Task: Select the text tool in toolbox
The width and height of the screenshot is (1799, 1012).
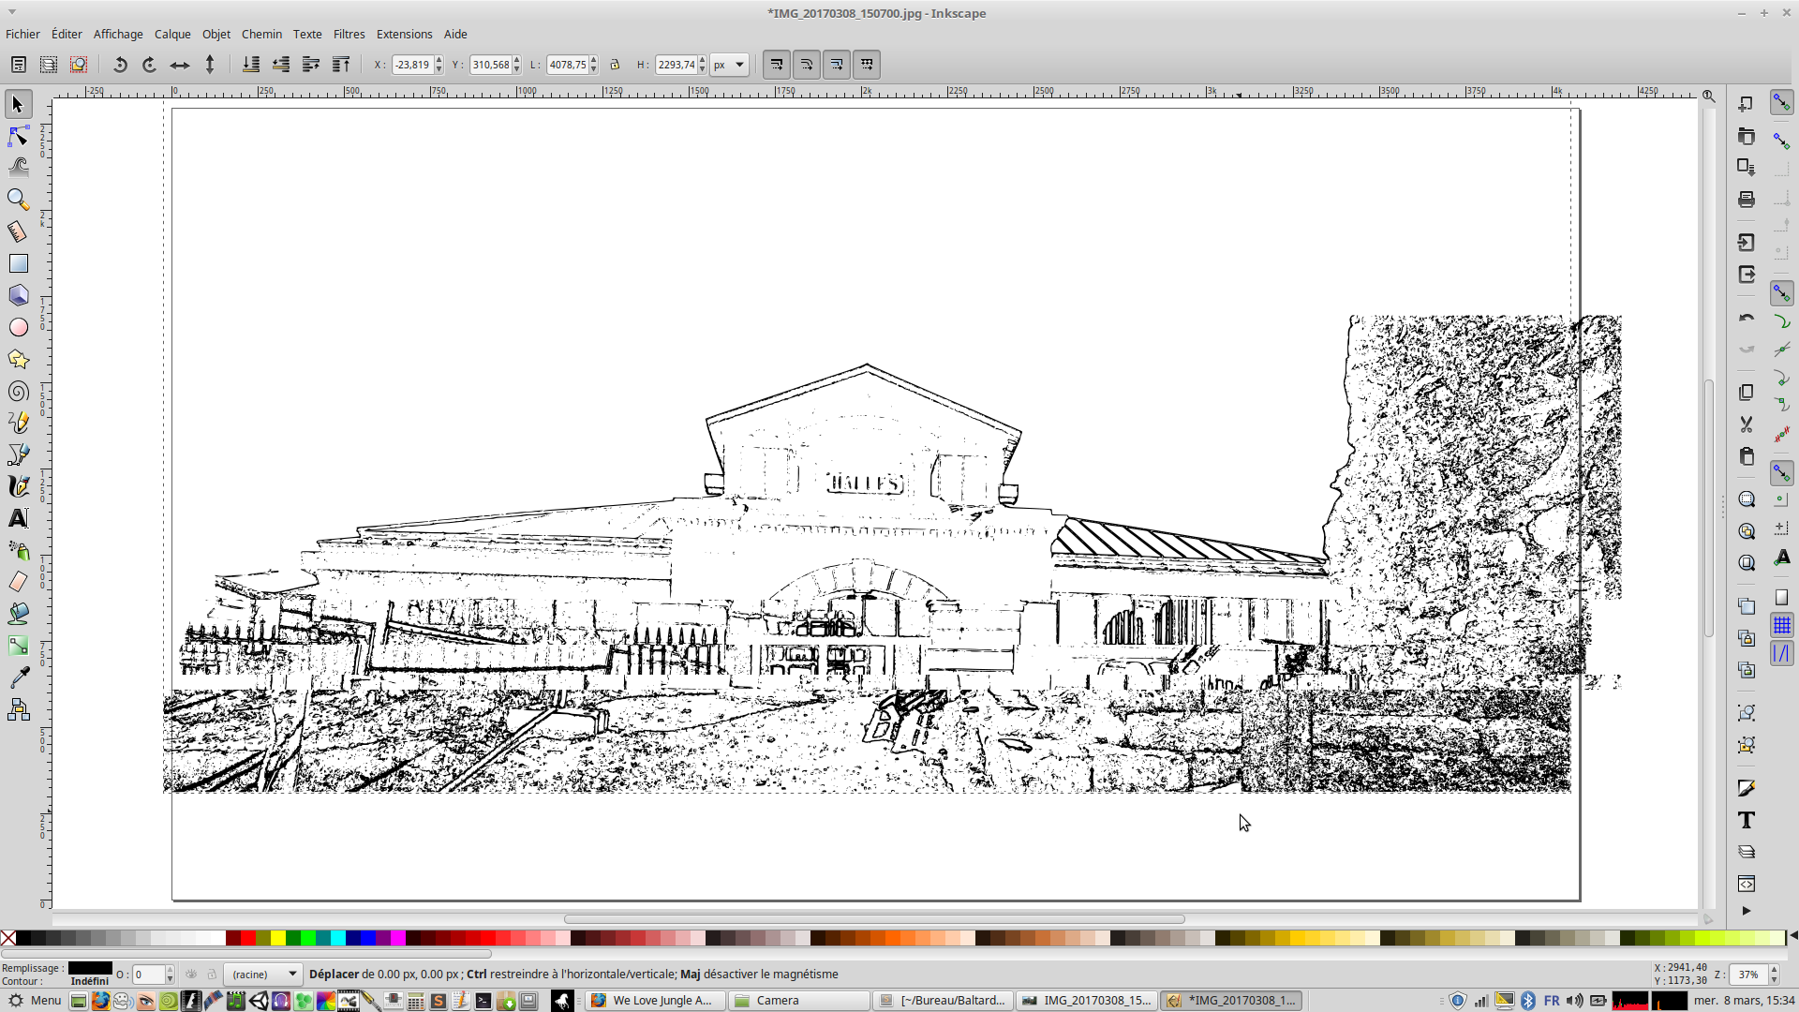Action: point(18,518)
